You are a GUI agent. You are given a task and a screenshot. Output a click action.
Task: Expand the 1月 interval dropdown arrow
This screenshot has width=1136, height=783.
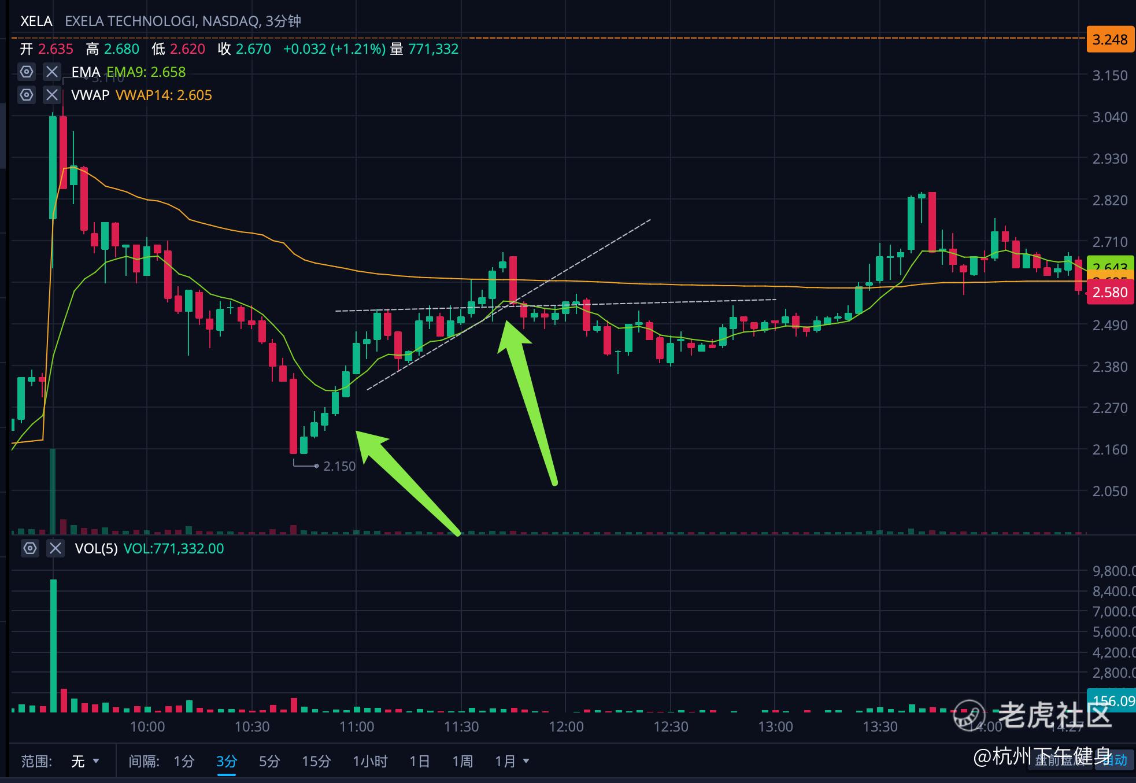(526, 761)
